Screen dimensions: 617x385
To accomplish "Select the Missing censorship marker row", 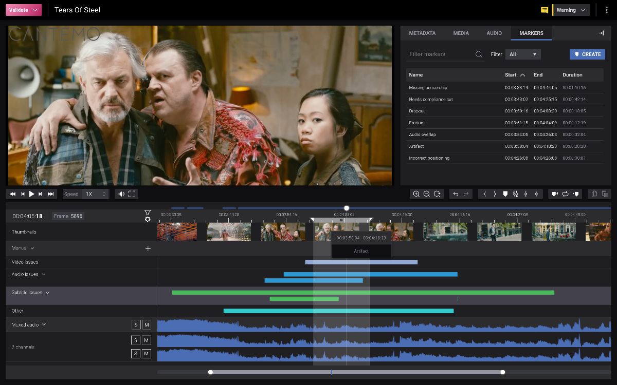I will tap(505, 88).
